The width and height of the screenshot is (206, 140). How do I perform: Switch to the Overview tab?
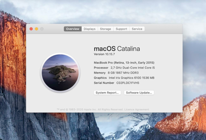pyautogui.click(x=73, y=29)
